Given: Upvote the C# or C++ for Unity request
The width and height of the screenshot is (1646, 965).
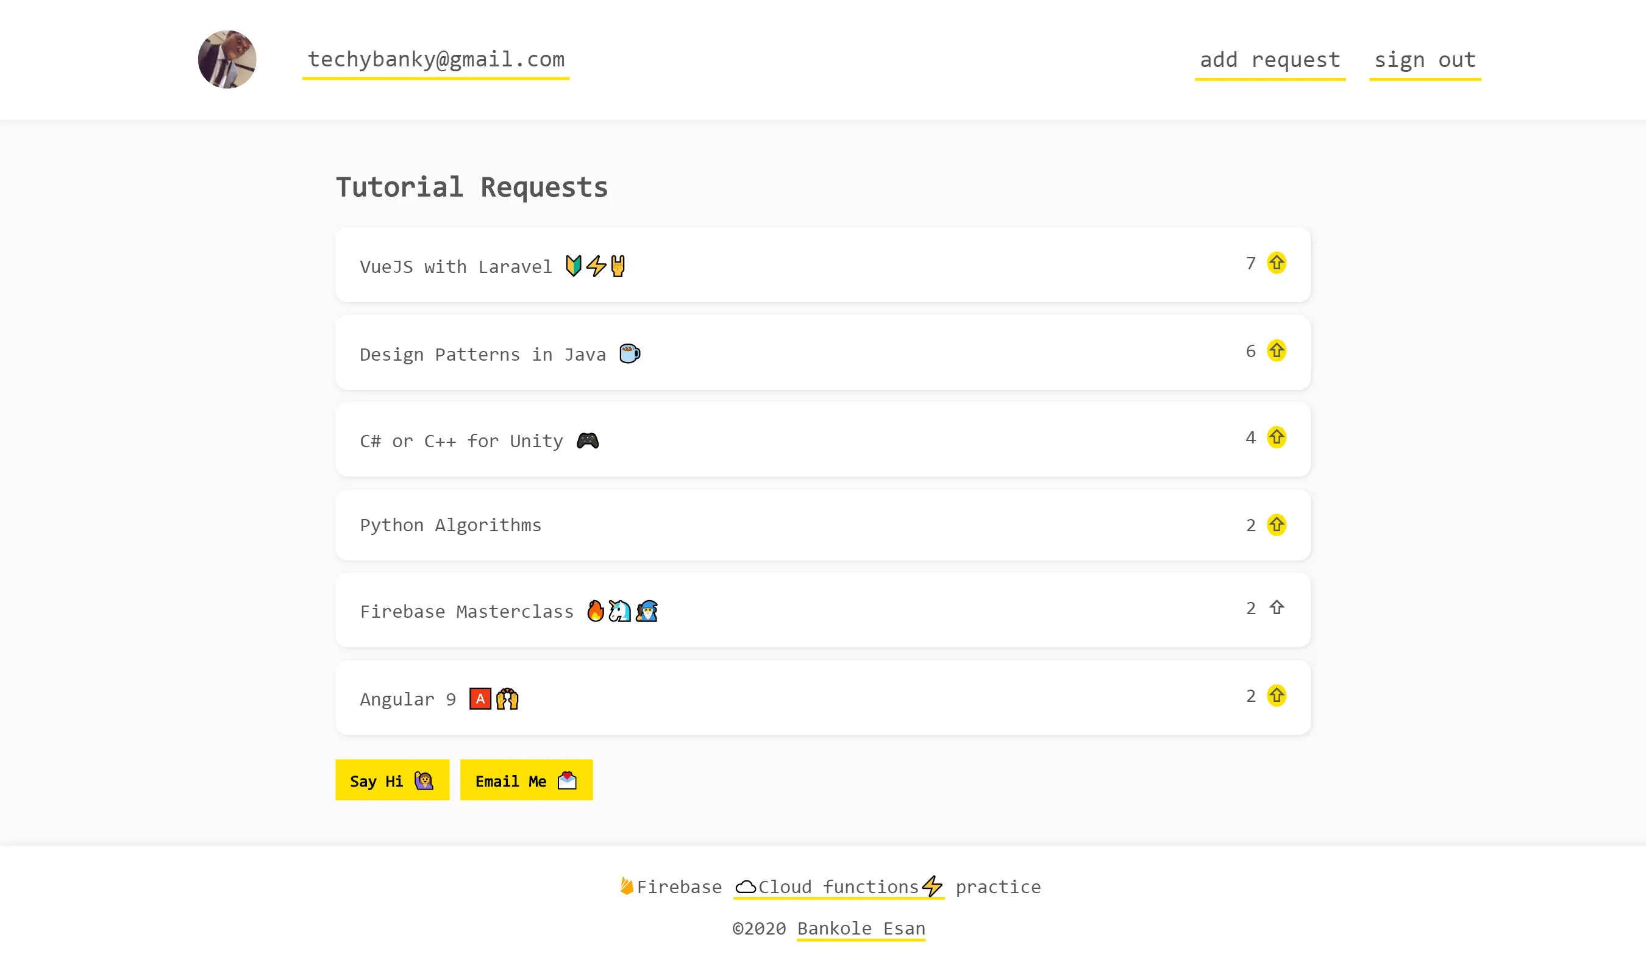Looking at the screenshot, I should (1277, 437).
